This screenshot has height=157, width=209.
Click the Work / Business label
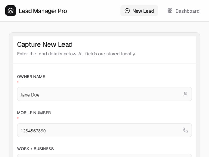pyautogui.click(x=35, y=149)
